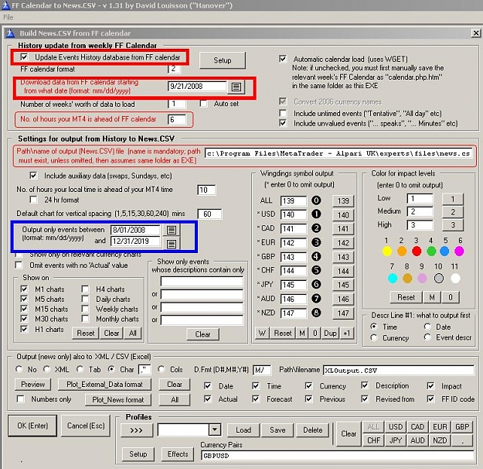Enable Include untimed events checkbox
483x469 pixels.
point(283,113)
